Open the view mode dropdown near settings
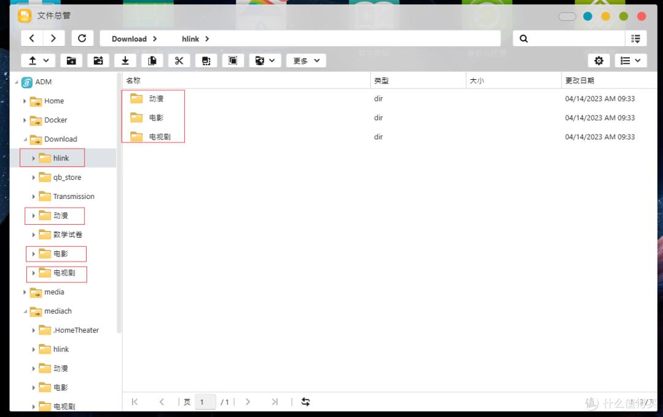Viewport: 663px width, 417px height. click(x=631, y=60)
